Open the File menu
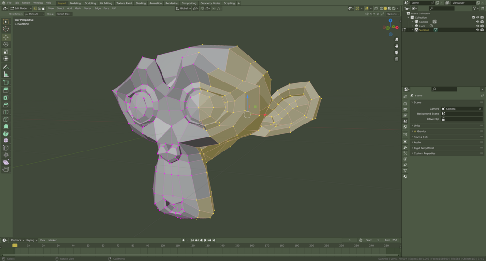The width and height of the screenshot is (486, 261). coord(9,3)
